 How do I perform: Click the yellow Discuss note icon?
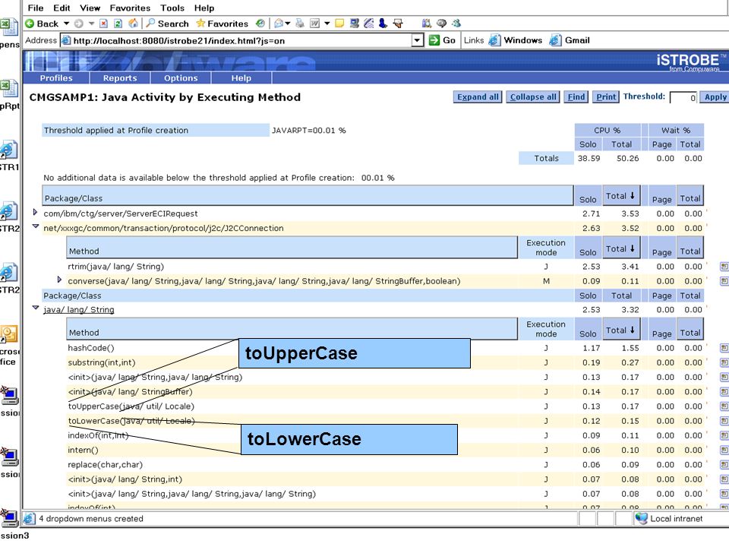tap(339, 24)
